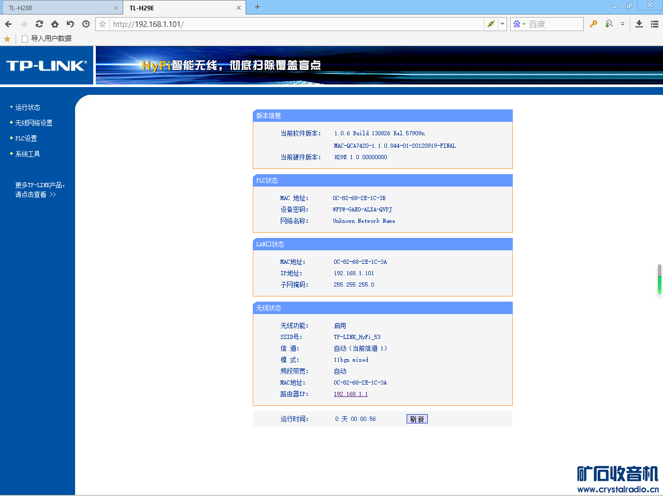Image resolution: width=663 pixels, height=496 pixels.
Task: Reload the page with the refresh icon
Action: click(x=39, y=24)
